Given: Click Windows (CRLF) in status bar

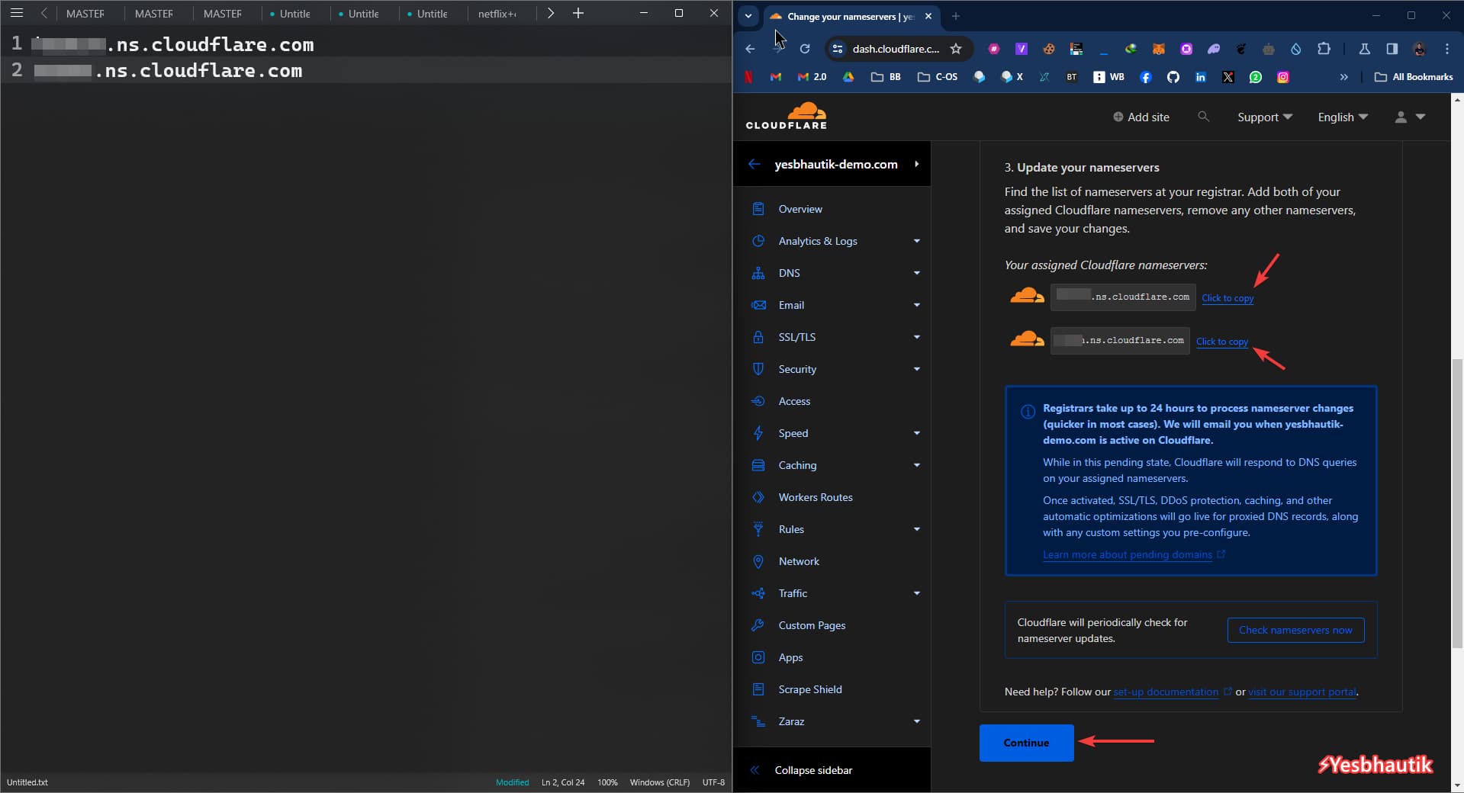Looking at the screenshot, I should [x=659, y=782].
